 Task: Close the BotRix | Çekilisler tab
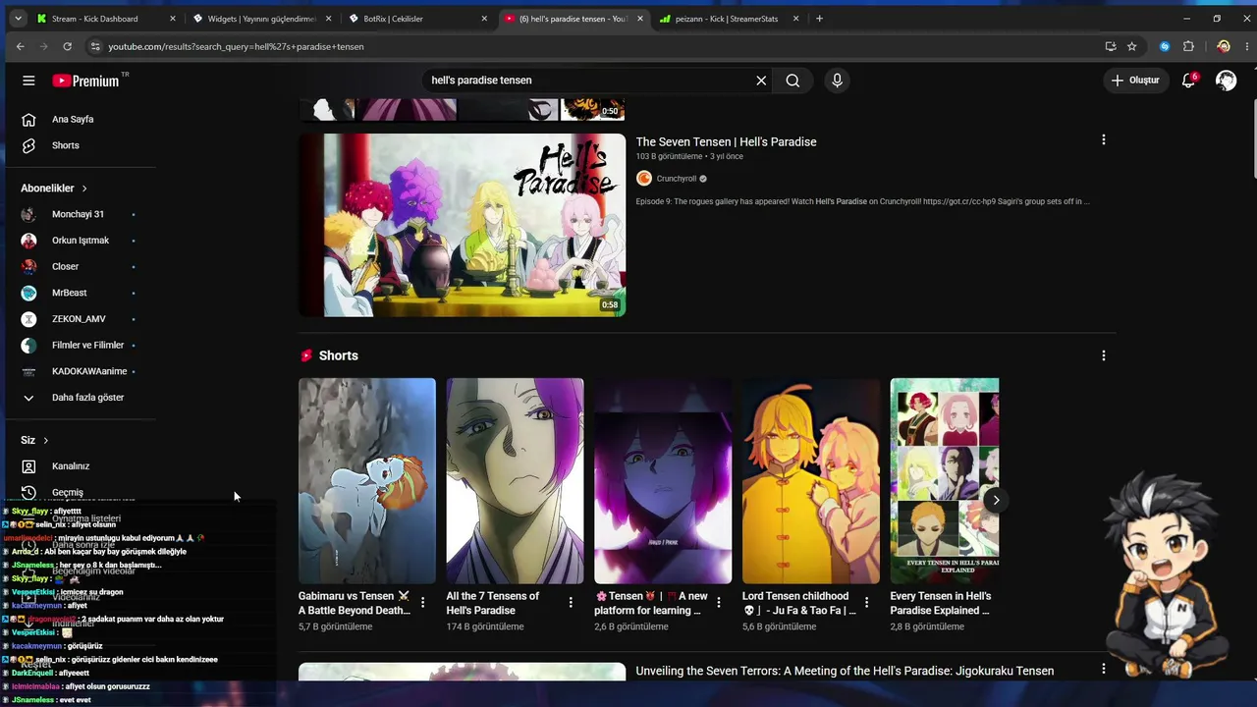(x=484, y=19)
